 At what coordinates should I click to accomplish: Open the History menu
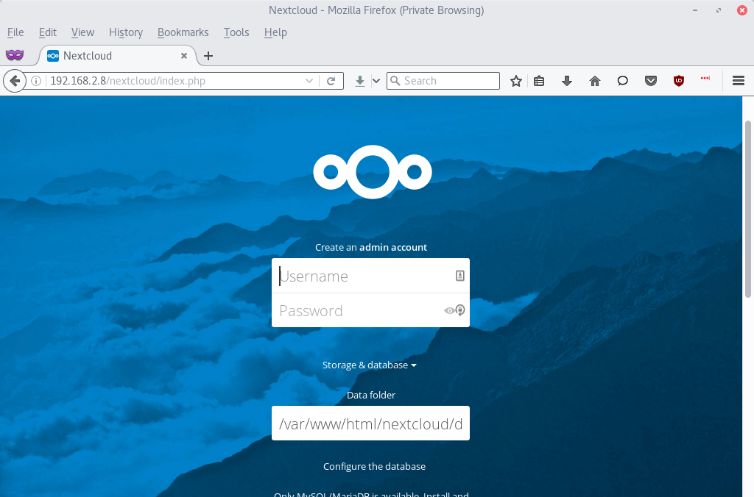point(125,32)
